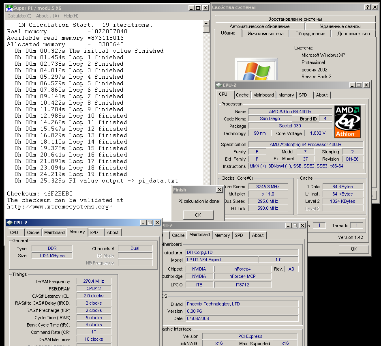Click OK in the CPU-Z CPU window
This screenshot has width=381, height=346.
tap(354, 249)
